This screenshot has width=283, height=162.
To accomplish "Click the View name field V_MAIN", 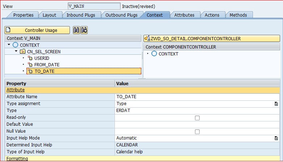I will 94,6.
